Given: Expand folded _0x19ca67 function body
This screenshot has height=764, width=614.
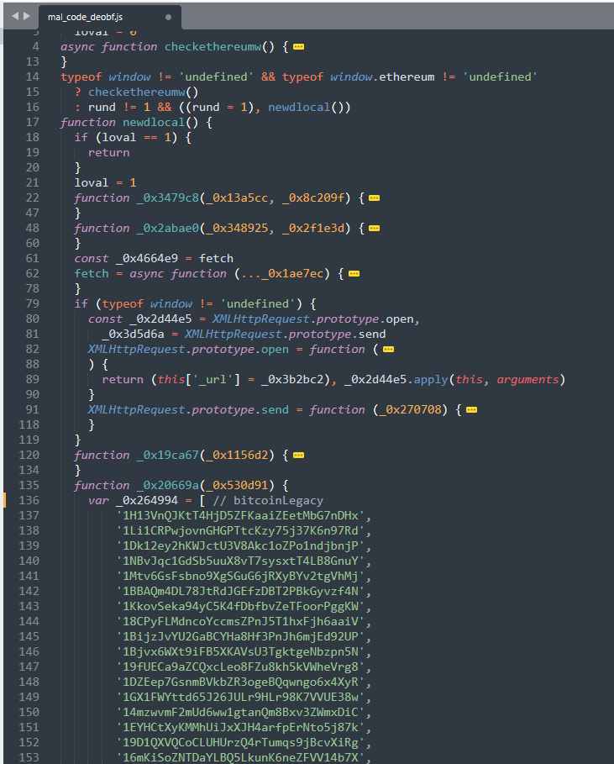Looking at the screenshot, I should pos(298,455).
